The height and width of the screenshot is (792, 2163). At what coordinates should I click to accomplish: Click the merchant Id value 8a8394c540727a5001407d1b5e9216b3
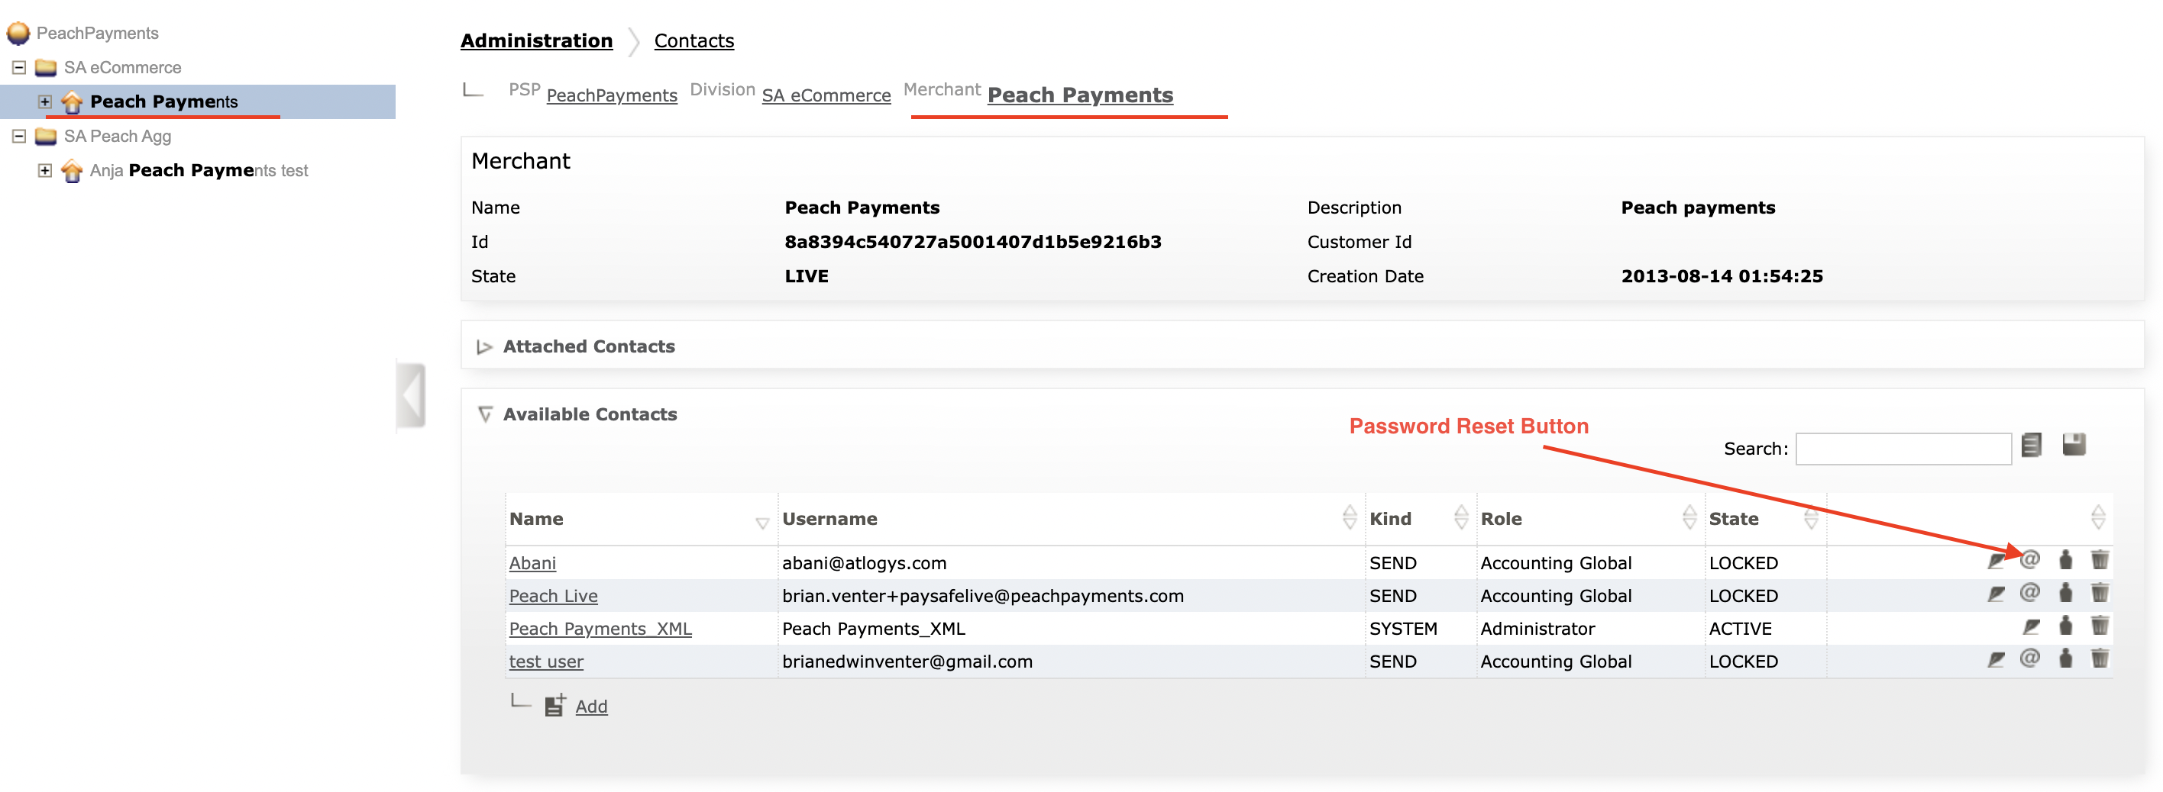coord(973,242)
